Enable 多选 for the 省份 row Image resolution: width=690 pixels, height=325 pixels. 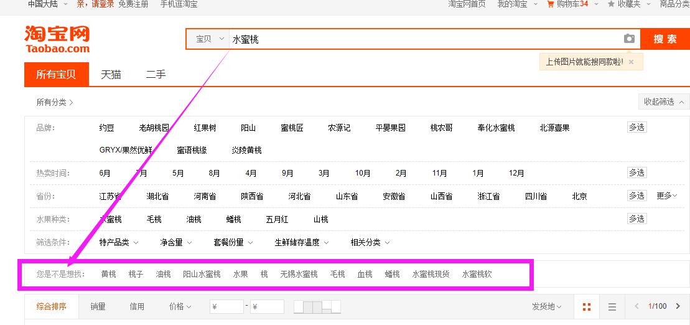click(x=636, y=195)
